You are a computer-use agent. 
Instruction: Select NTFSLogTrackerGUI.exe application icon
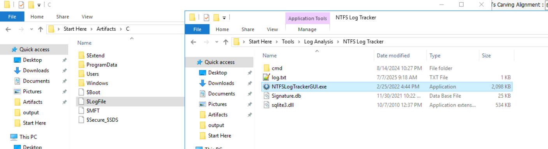(x=266, y=87)
